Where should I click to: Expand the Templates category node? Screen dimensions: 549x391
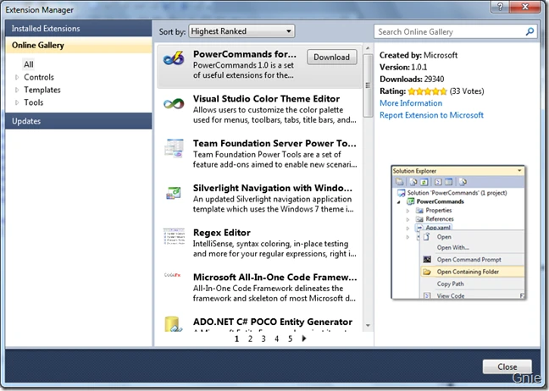(x=17, y=90)
